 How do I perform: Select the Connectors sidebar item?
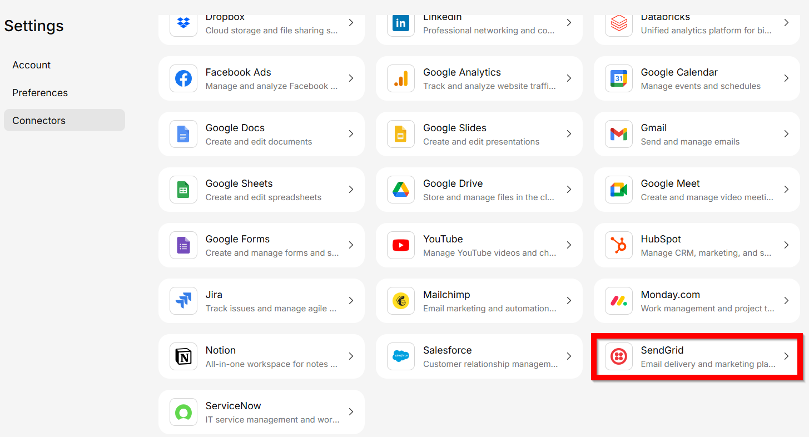[39, 121]
